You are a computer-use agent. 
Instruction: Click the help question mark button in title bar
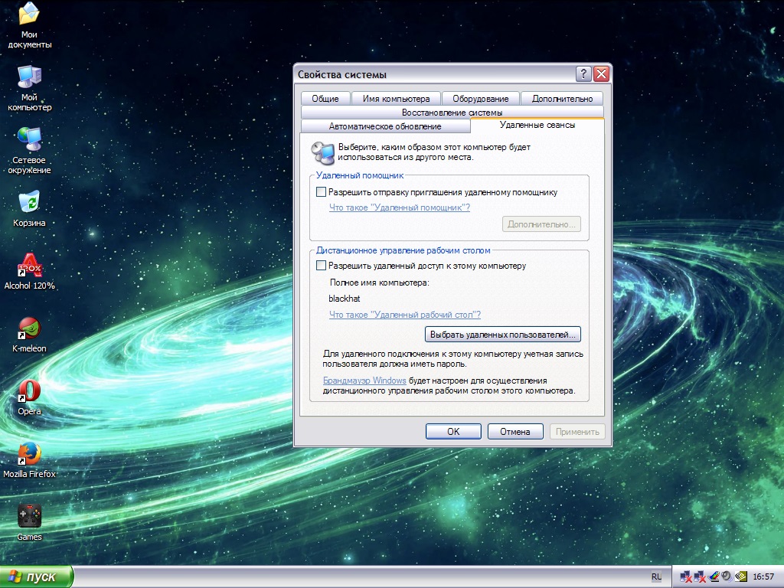pyautogui.click(x=583, y=74)
